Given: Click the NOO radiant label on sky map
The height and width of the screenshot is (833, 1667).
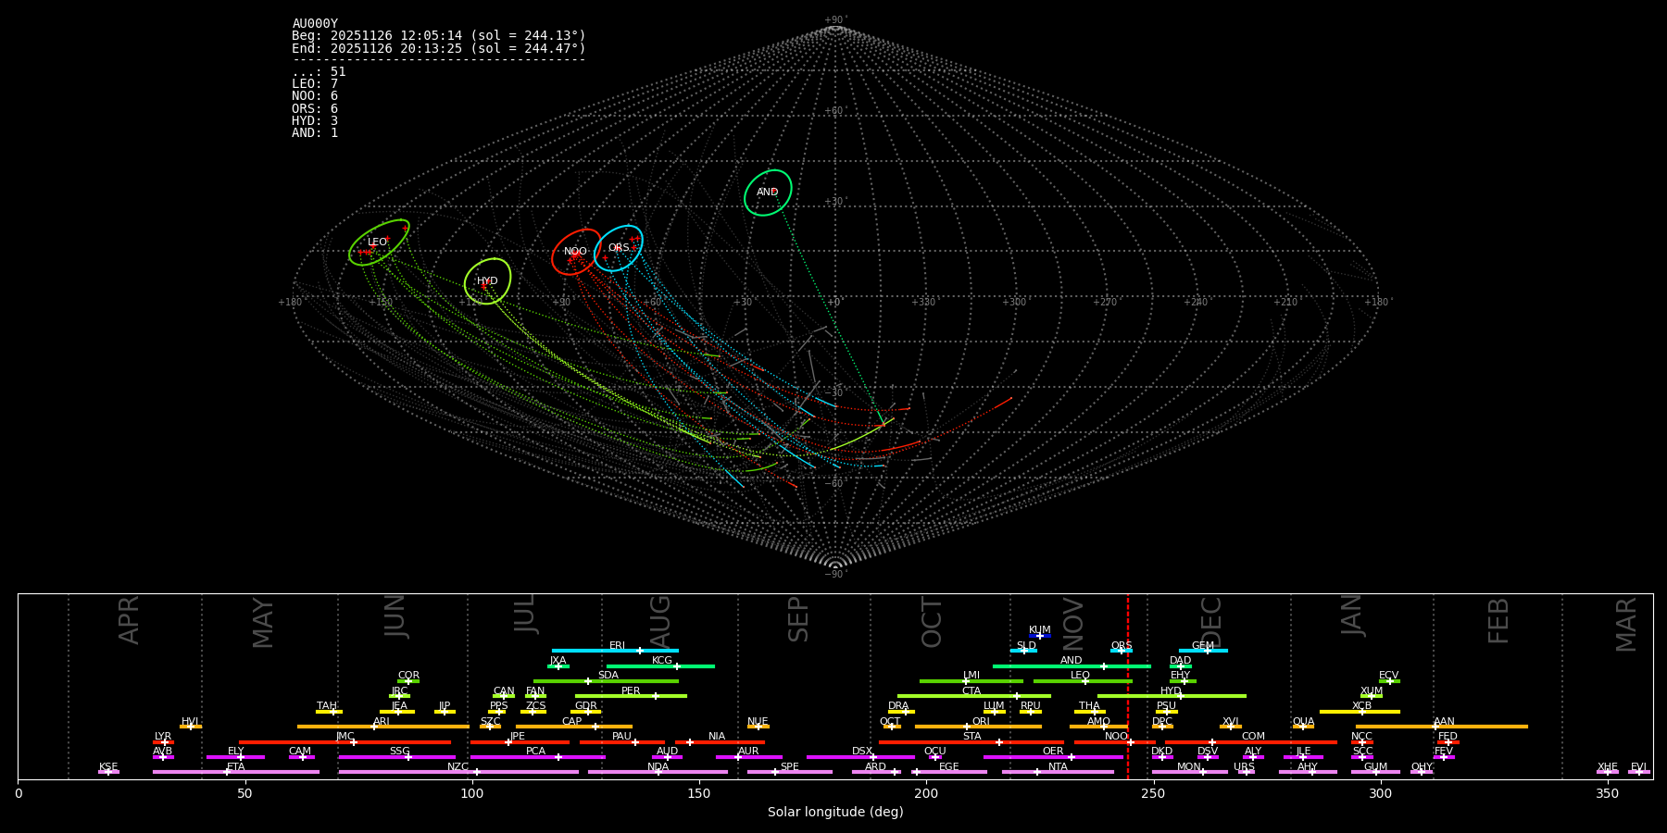Looking at the screenshot, I should coord(576,252).
